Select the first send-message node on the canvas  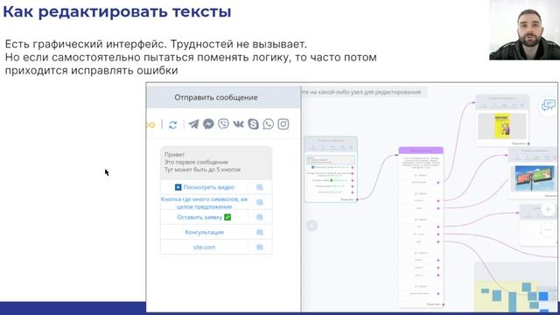(x=331, y=169)
